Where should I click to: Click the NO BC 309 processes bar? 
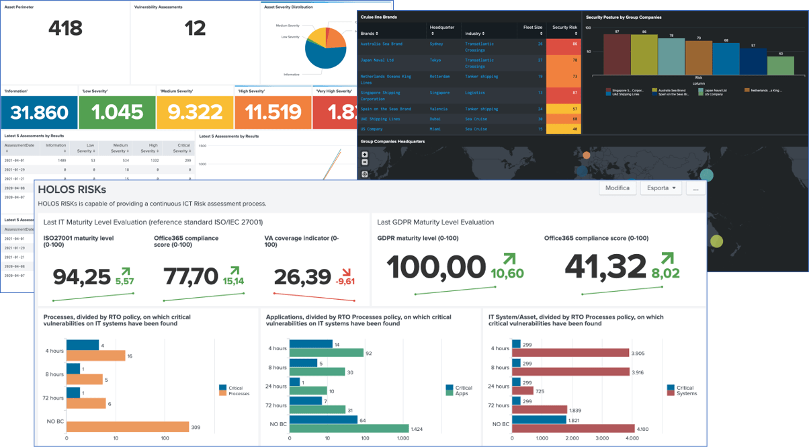point(127,427)
